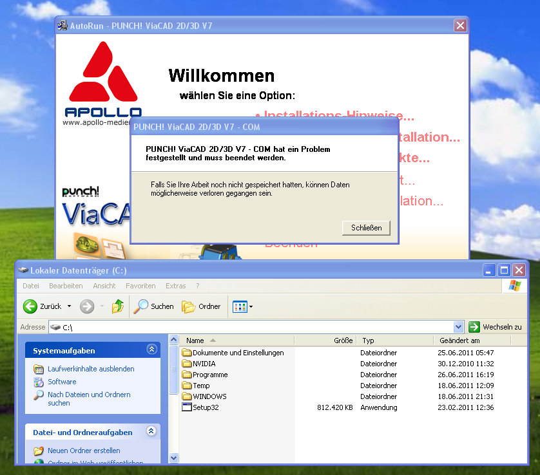This screenshot has height=475, width=540.
Task: Click the Ordner folder icon in toolbar
Action: (x=188, y=306)
